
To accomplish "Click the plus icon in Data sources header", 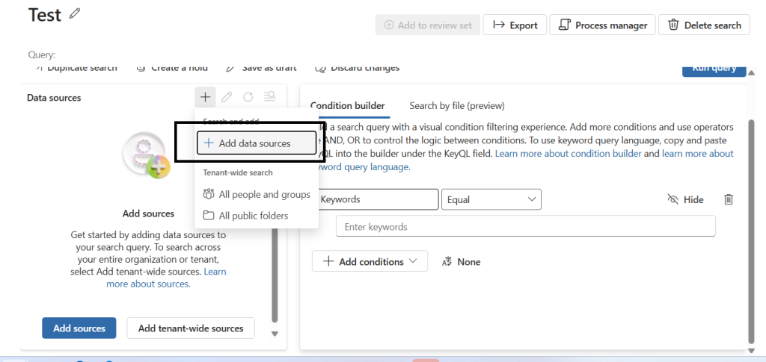I will (x=205, y=98).
